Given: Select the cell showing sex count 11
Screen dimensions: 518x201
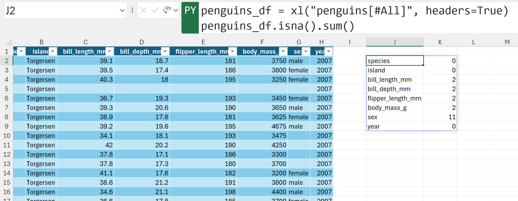Looking at the screenshot, I should 440,117.
